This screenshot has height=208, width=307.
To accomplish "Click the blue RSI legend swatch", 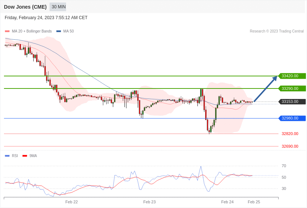I will tap(7, 156).
